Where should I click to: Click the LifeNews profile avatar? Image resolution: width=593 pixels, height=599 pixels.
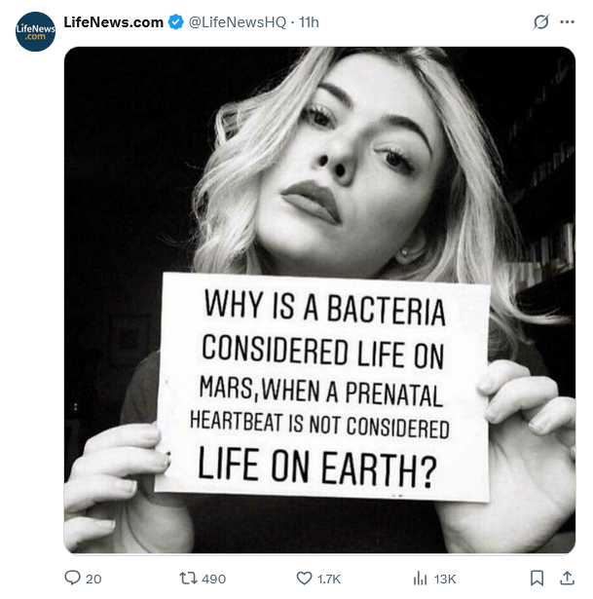pyautogui.click(x=35, y=31)
